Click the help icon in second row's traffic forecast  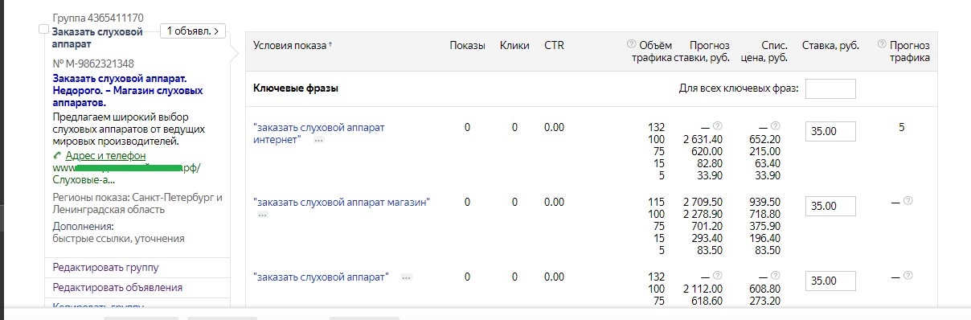pos(907,201)
